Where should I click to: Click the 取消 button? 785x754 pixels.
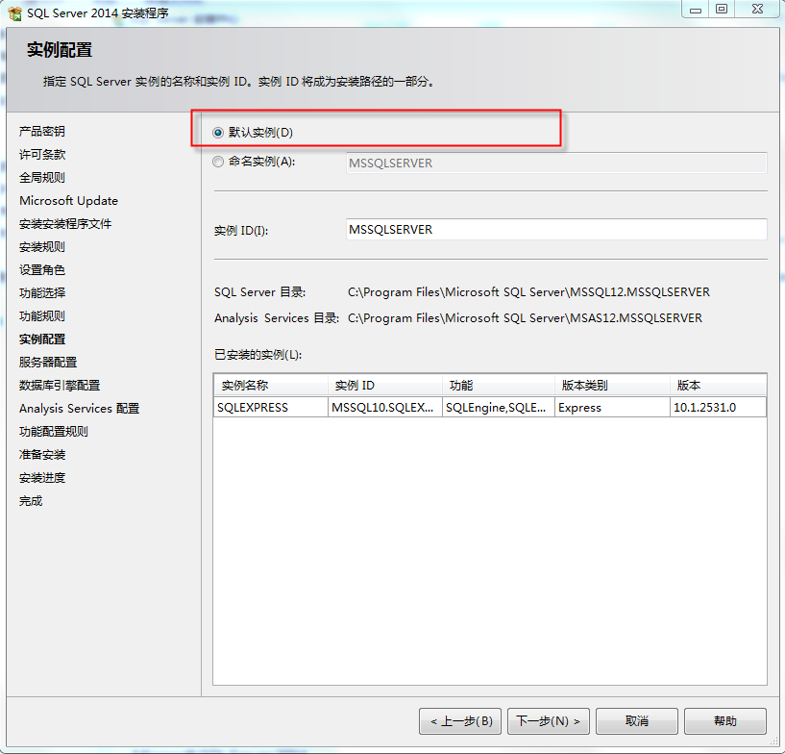tap(637, 721)
